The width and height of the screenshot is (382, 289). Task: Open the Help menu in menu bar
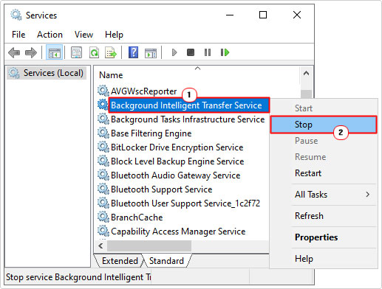pyautogui.click(x=114, y=35)
